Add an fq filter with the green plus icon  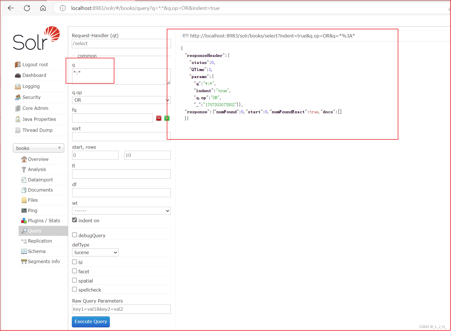(167, 118)
